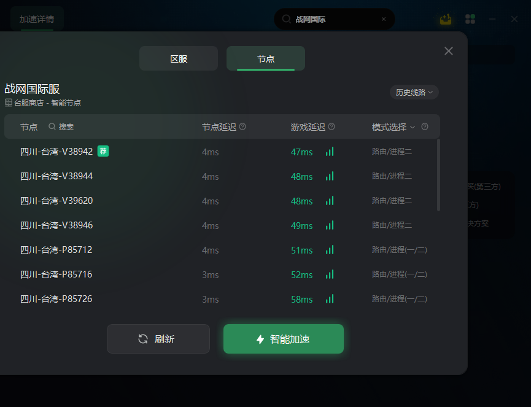Click signal bars icon for V38942
This screenshot has height=407, width=531.
click(330, 152)
